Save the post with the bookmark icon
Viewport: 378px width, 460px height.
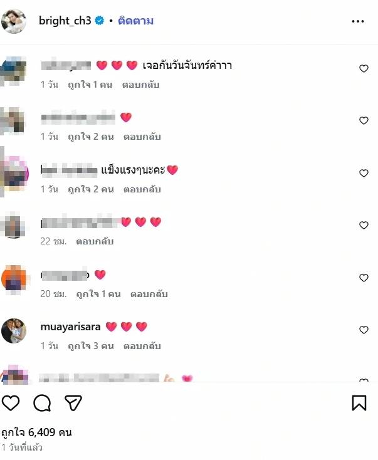pos(359,403)
